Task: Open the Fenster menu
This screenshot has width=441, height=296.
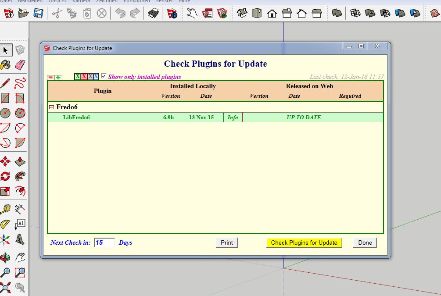Action: (165, 1)
